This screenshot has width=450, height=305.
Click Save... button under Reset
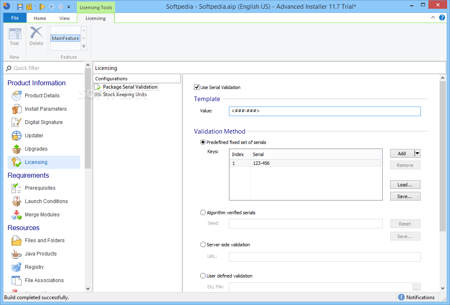(405, 236)
